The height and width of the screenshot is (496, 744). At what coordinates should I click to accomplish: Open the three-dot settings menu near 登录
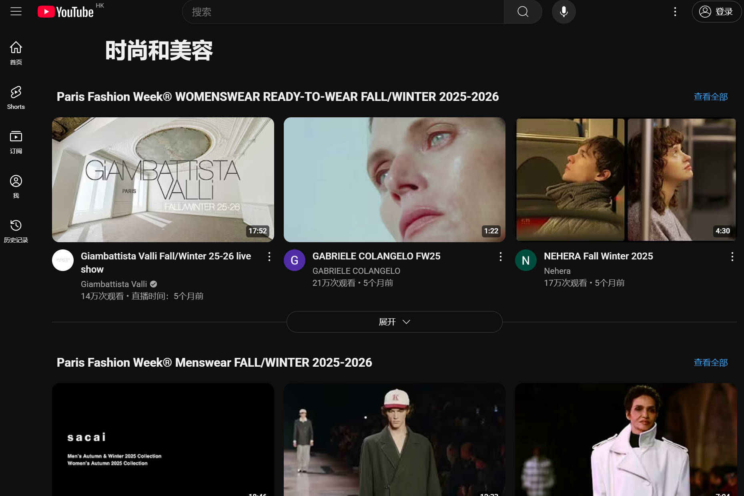tap(675, 12)
